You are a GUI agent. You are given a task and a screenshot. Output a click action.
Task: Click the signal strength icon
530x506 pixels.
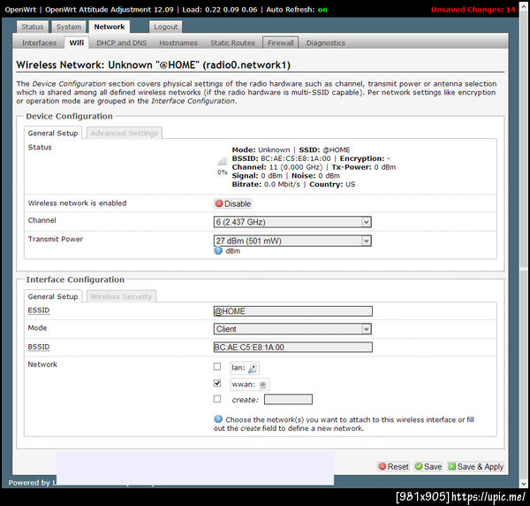222,162
